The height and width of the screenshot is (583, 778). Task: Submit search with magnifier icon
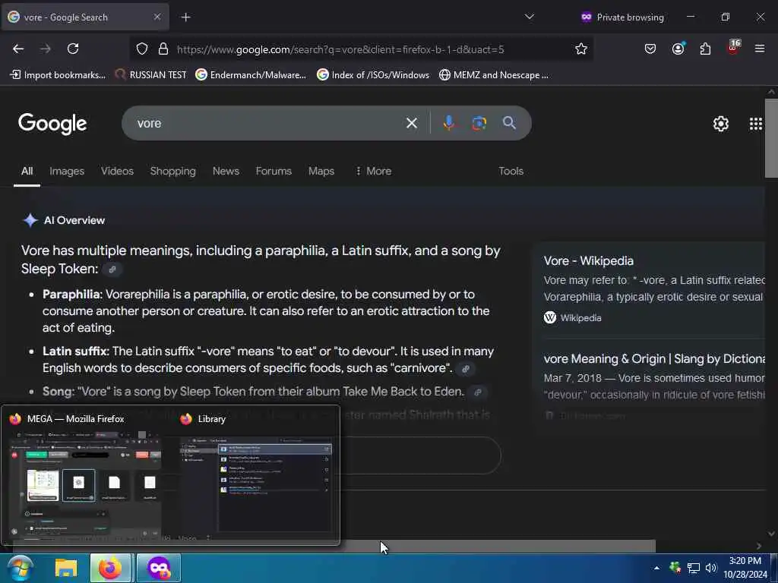point(509,123)
